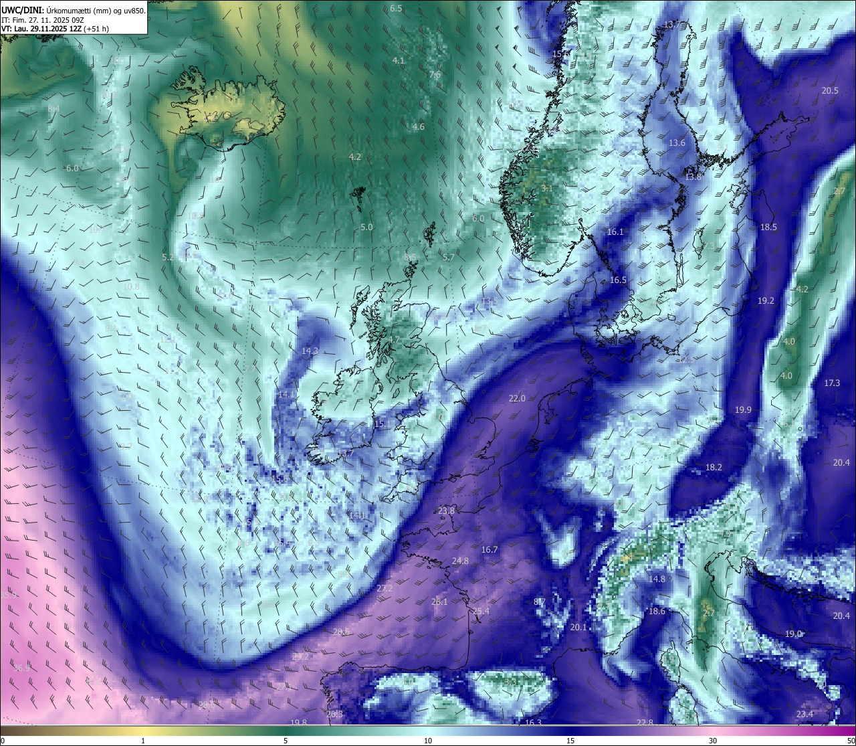Click the 1 tick on the color scale
Screen dimensions: 856x746
tap(143, 741)
